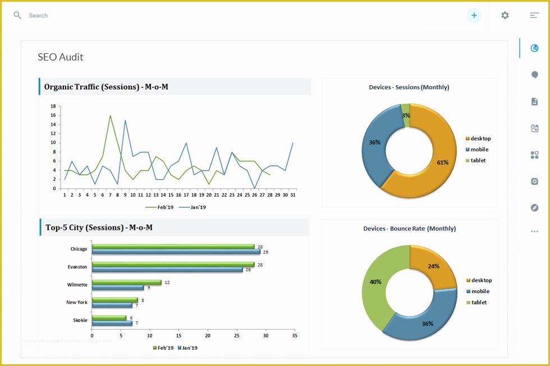Click Evanston's Jan'19 bar valued 26
Image resolution: width=550 pixels, height=366 pixels.
pos(167,270)
